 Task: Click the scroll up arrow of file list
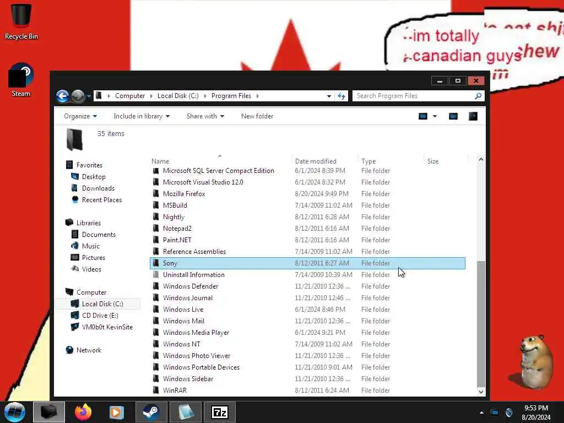click(481, 159)
